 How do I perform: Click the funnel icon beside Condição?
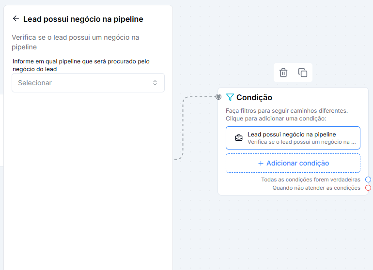pyautogui.click(x=230, y=97)
